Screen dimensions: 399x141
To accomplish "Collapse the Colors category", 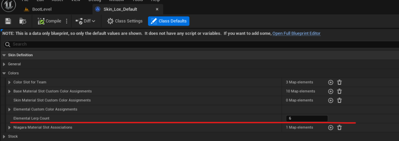I will pos(4,73).
